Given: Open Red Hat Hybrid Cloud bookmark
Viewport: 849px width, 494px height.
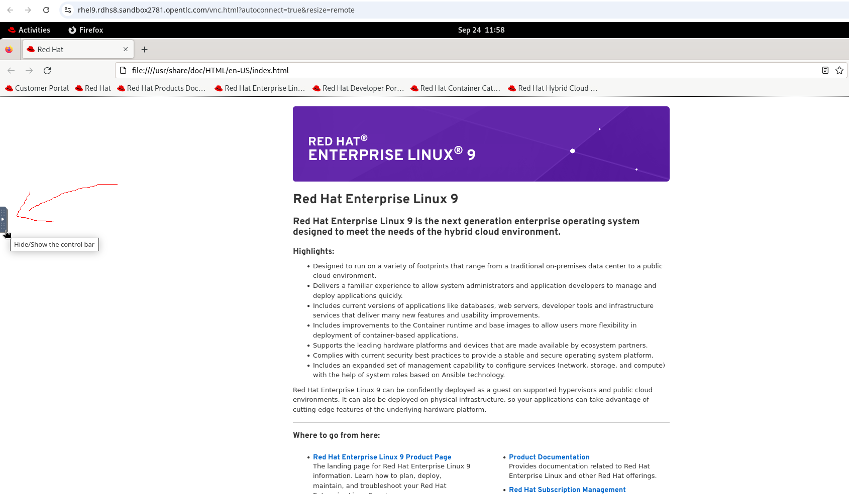Looking at the screenshot, I should (553, 88).
